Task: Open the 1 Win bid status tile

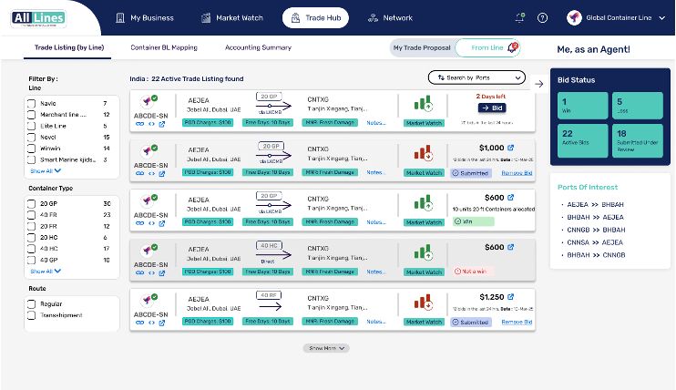Action: click(582, 106)
